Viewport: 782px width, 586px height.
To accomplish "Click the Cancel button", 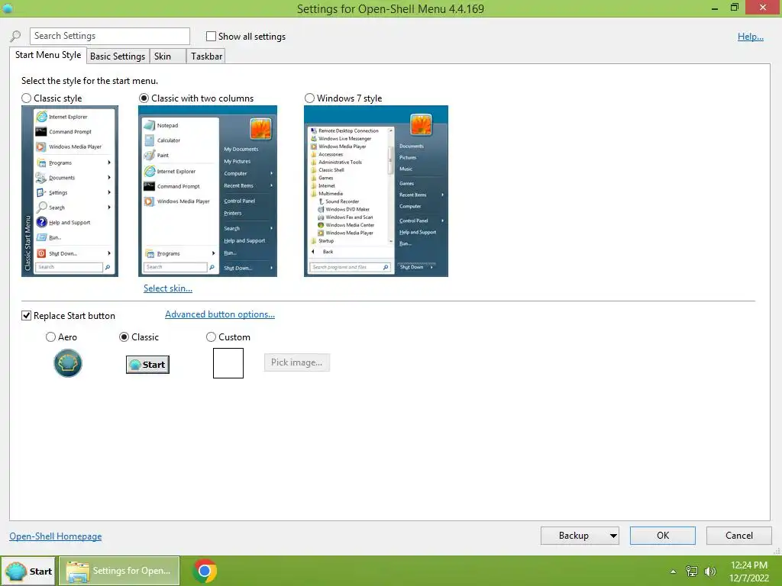I will [x=738, y=536].
